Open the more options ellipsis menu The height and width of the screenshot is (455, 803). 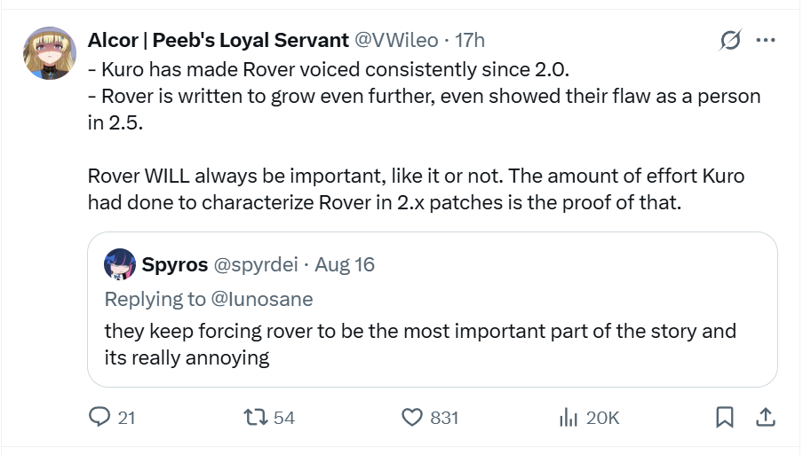click(x=765, y=40)
